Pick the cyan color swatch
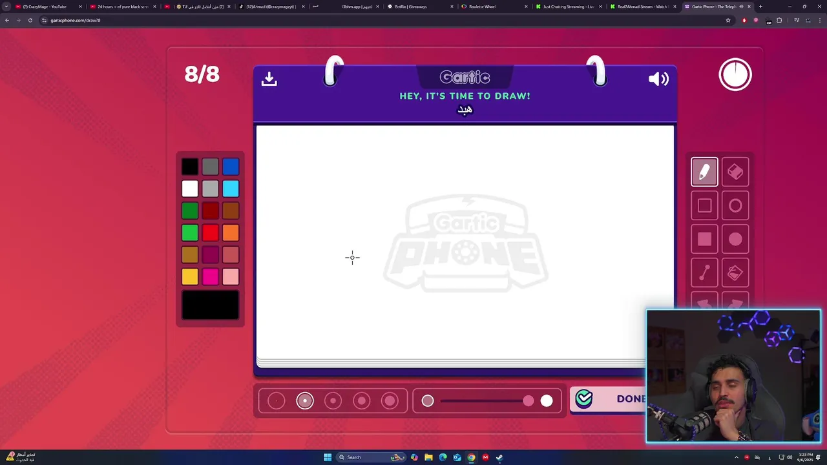827x465 pixels. tap(231, 189)
